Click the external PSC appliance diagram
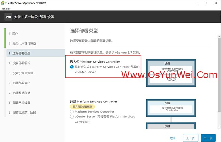The height and width of the screenshot is (142, 221). click(171, 108)
